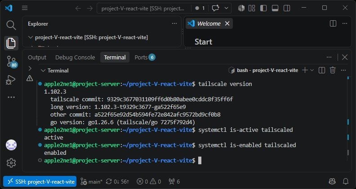Close the Welcome tab
The image size is (356, 189).
(x=227, y=23)
